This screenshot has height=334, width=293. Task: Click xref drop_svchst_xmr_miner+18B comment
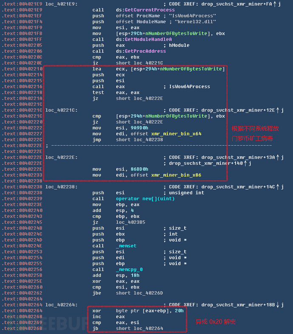pos(238,305)
